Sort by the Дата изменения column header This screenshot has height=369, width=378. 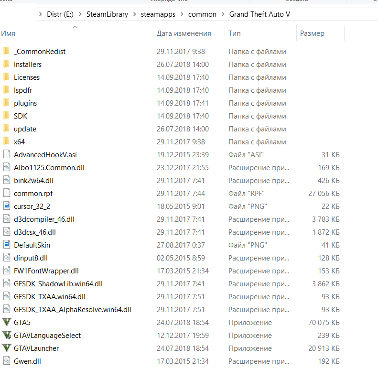coord(184,33)
